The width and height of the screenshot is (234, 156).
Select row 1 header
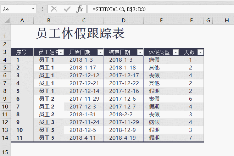[x=5, y=32]
